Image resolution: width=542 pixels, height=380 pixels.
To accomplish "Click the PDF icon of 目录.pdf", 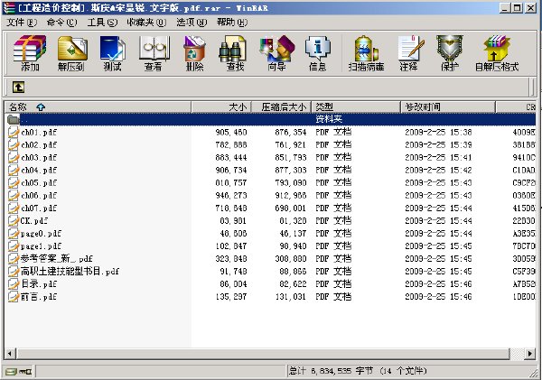I will point(14,284).
